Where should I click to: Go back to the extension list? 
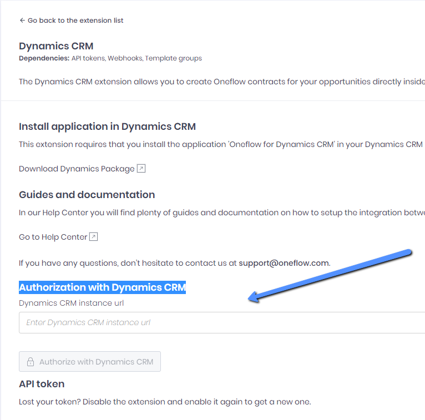[x=71, y=21]
